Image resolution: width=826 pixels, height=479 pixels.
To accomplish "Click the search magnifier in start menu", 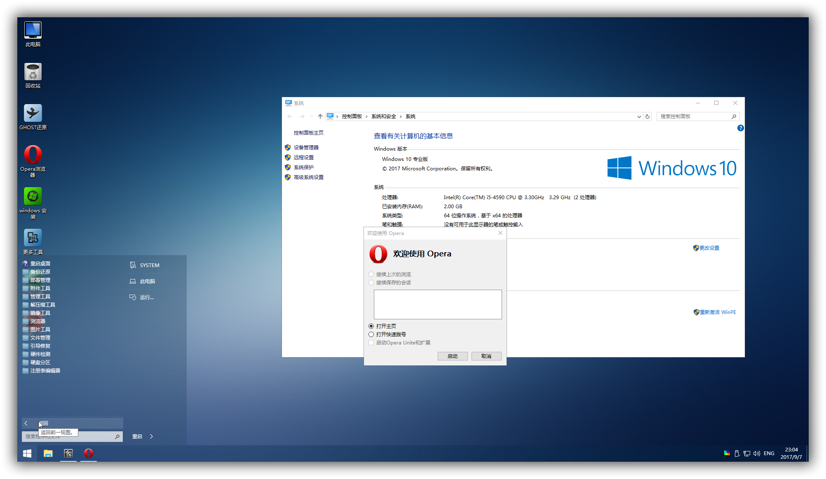I will click(117, 437).
